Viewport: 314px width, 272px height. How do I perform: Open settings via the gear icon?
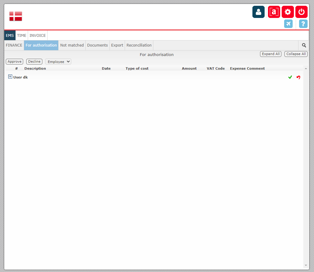(x=288, y=12)
